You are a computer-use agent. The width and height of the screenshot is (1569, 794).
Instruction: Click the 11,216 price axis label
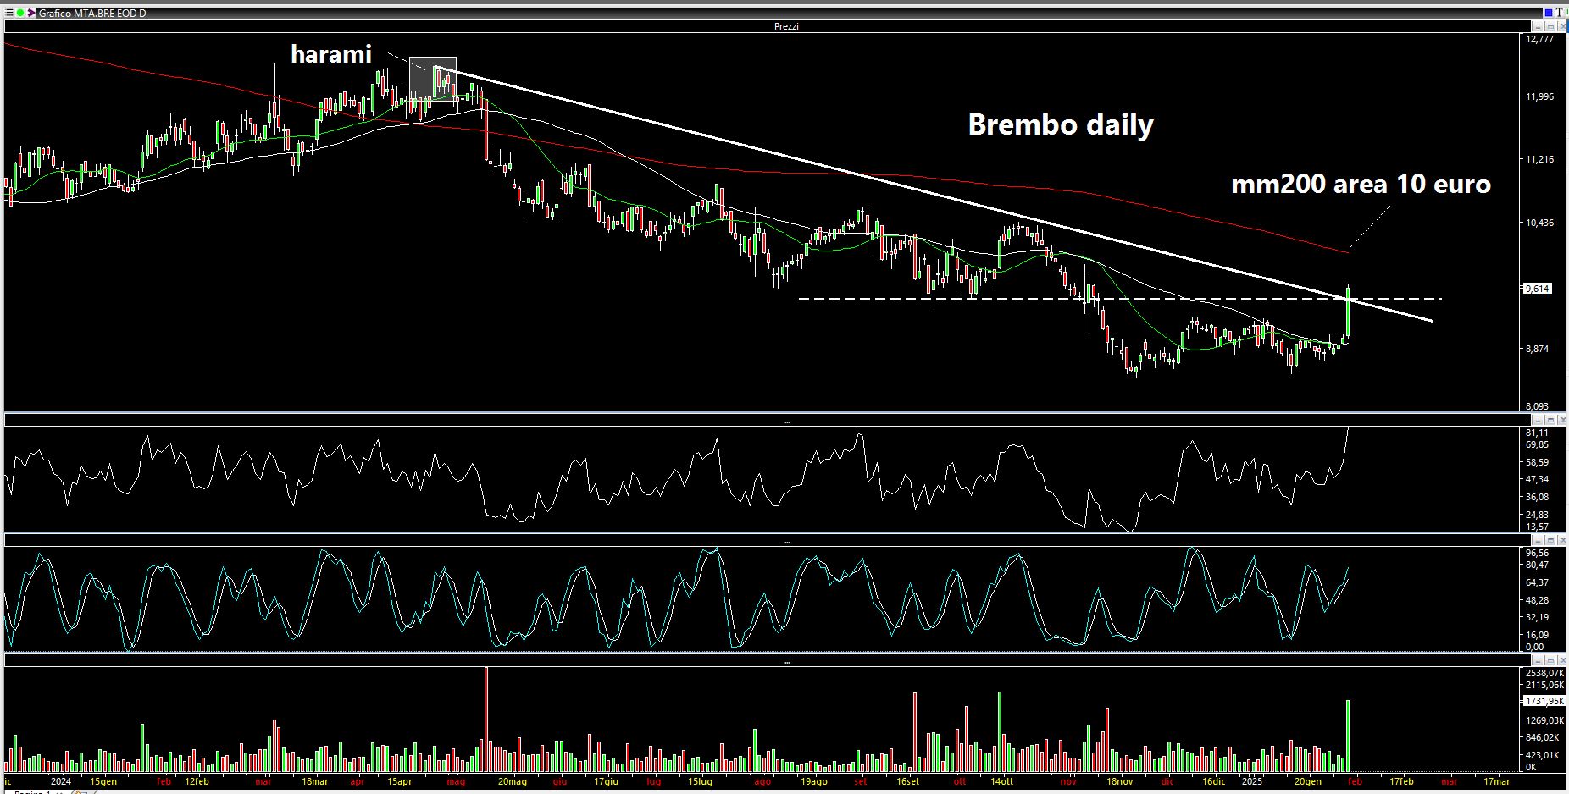click(1540, 159)
